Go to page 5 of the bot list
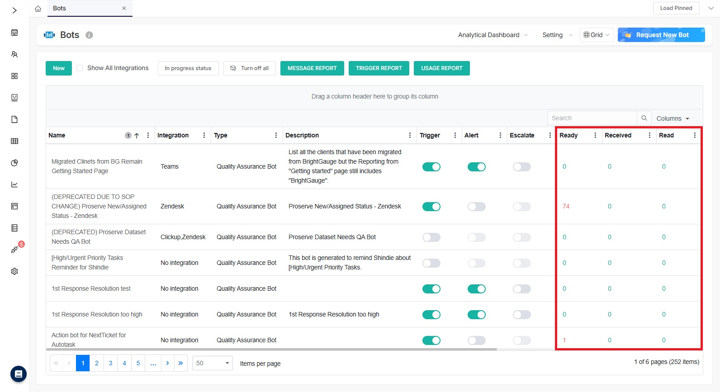Viewport: 720px width, 392px height. pos(138,363)
